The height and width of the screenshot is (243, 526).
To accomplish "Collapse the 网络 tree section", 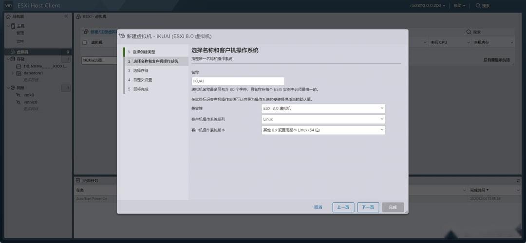I will 8,87.
